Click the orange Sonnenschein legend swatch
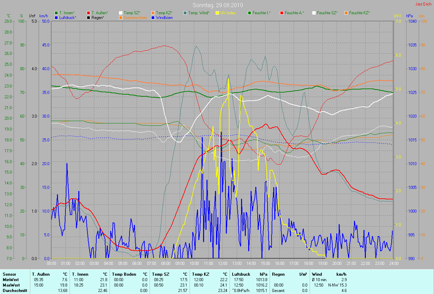 (x=121, y=17)
